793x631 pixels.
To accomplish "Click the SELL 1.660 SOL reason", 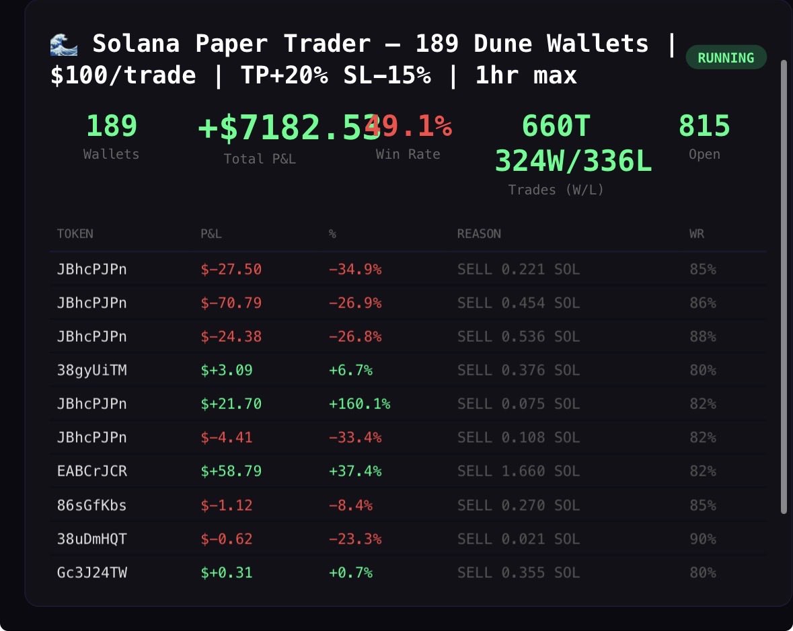I will tap(519, 471).
